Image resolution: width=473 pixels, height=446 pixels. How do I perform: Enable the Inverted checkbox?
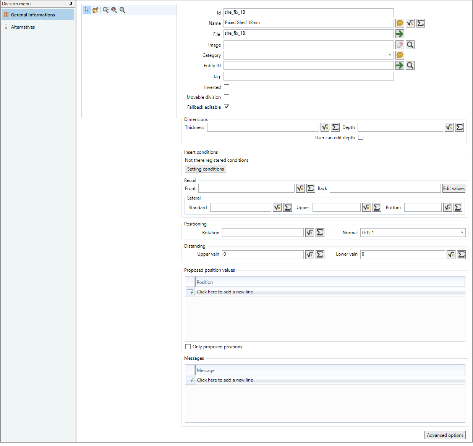tap(227, 87)
